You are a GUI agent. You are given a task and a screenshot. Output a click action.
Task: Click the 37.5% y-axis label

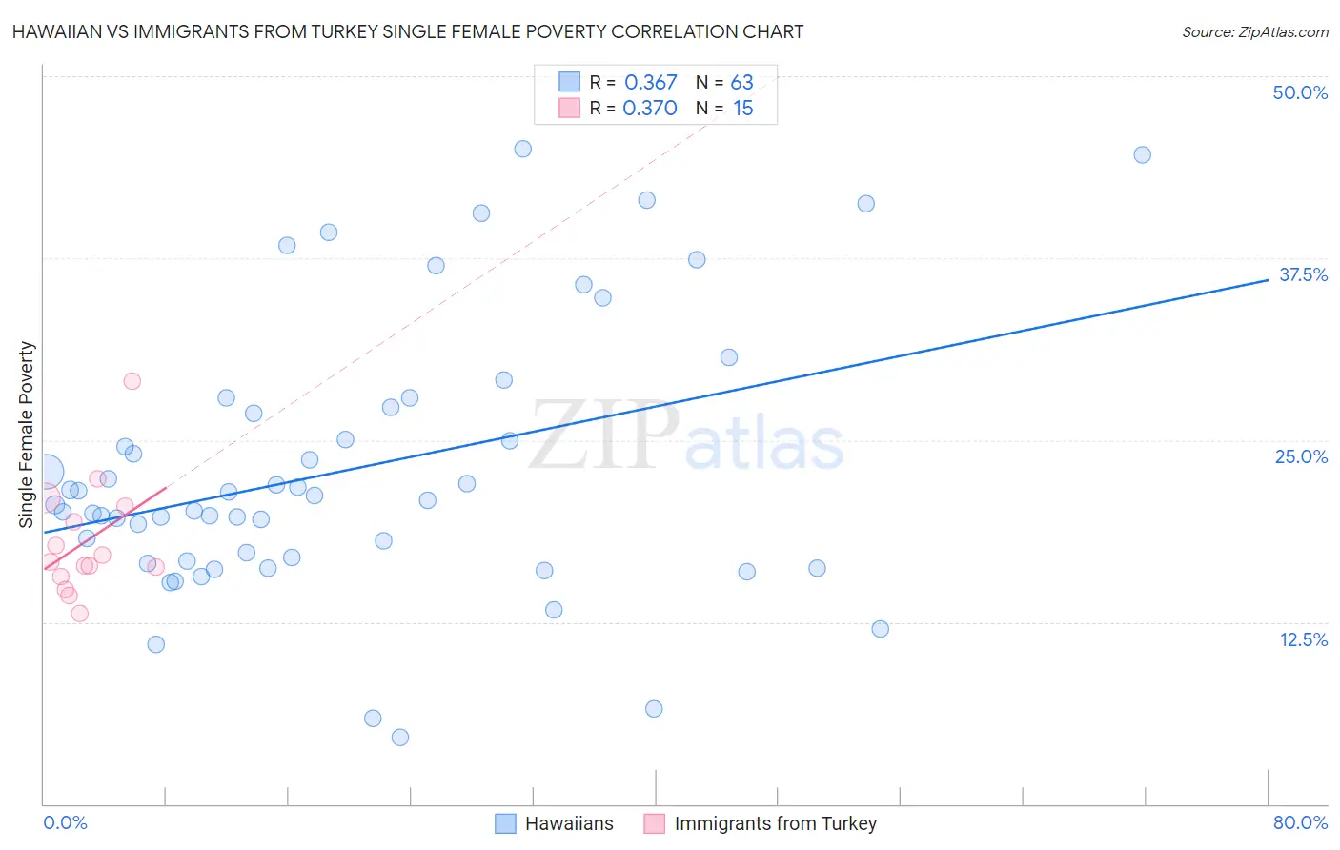1302,274
